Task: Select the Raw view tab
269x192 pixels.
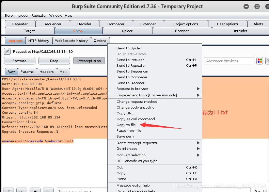Action: click(11, 72)
